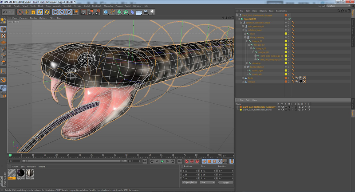Open the Object (Rel) coordinate dropdown
The height and width of the screenshot is (192, 355).
(x=190, y=182)
